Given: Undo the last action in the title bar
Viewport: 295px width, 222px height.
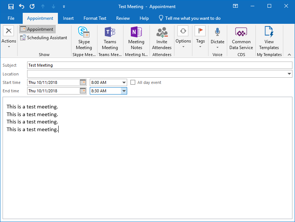Looking at the screenshot, I should 22,7.
